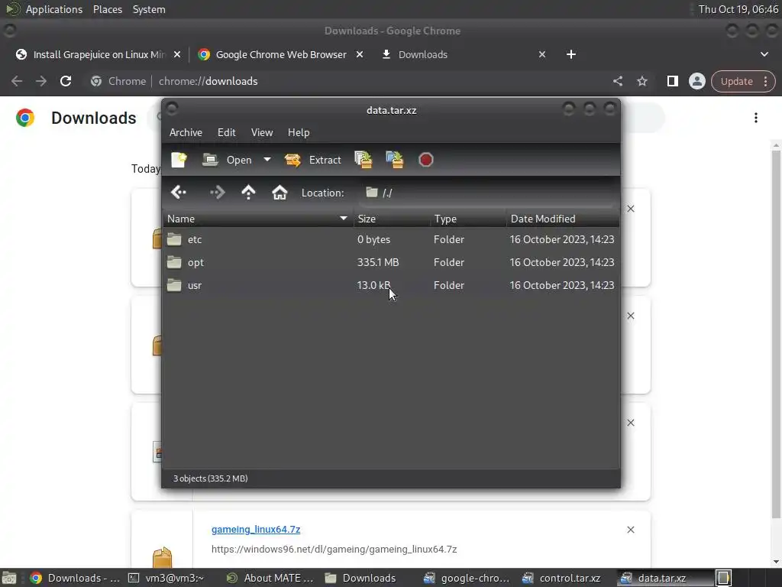
Task: Switch to Downloads folder window in taskbar
Action: 360,578
